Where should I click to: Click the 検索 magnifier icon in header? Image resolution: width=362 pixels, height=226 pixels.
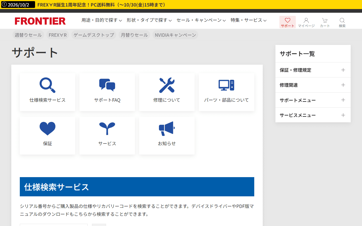(342, 22)
